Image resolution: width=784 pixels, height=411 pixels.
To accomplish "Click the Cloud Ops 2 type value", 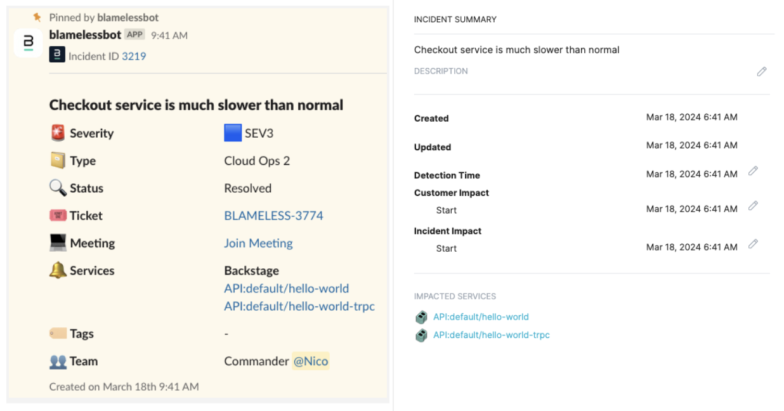I will (x=257, y=160).
